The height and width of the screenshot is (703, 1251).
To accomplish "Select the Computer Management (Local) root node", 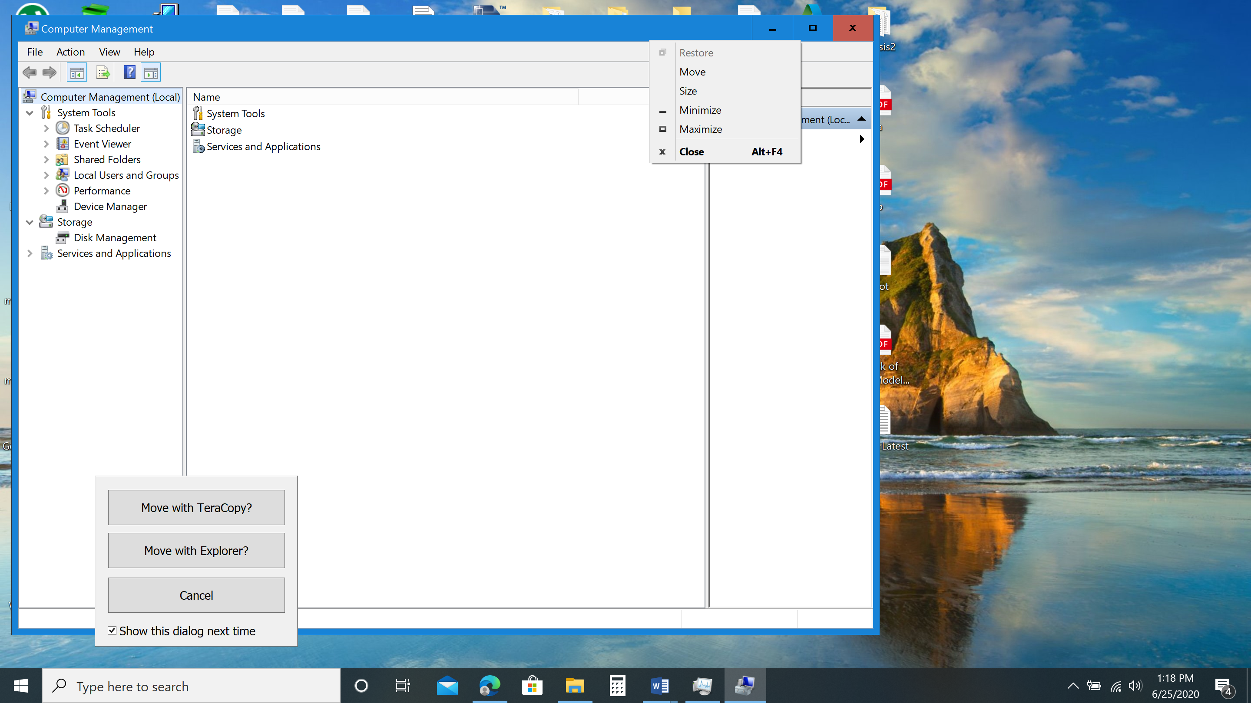I will [x=110, y=97].
